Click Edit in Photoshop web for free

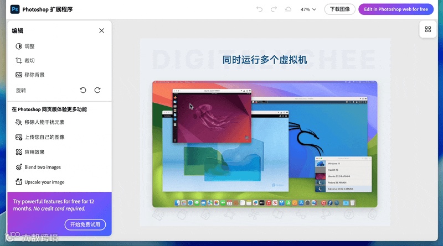[x=396, y=9]
